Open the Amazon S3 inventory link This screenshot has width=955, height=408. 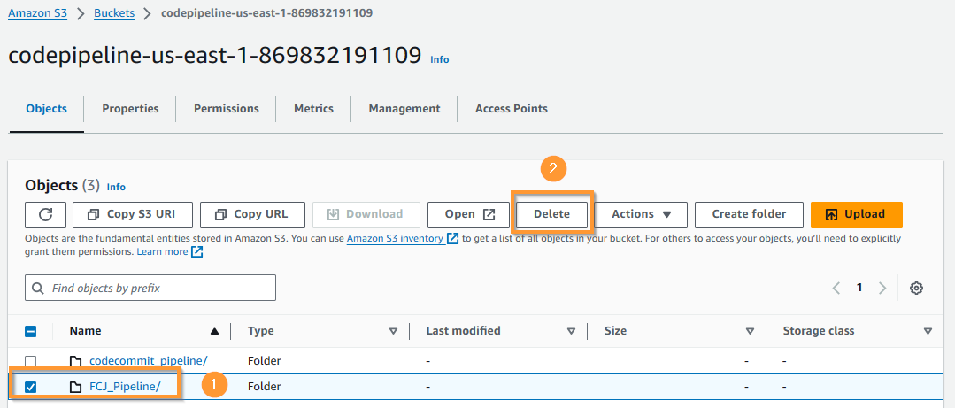[x=396, y=238]
